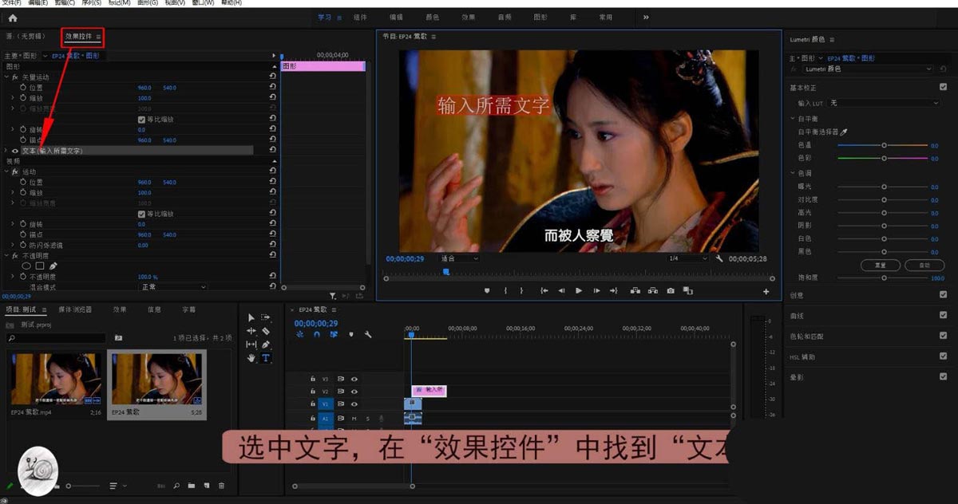This screenshot has height=504, width=958.
Task: Go to the Home screen icon
Action: point(12,18)
